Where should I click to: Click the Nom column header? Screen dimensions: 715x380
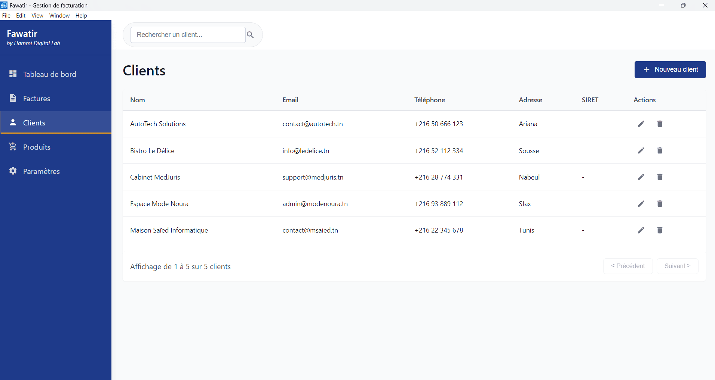[138, 100]
